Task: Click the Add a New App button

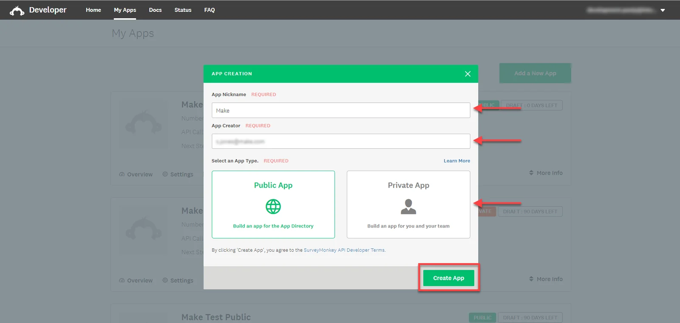Action: point(535,73)
